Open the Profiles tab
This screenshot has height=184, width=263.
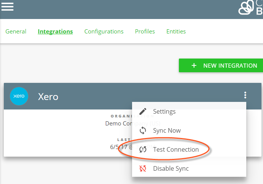point(145,31)
